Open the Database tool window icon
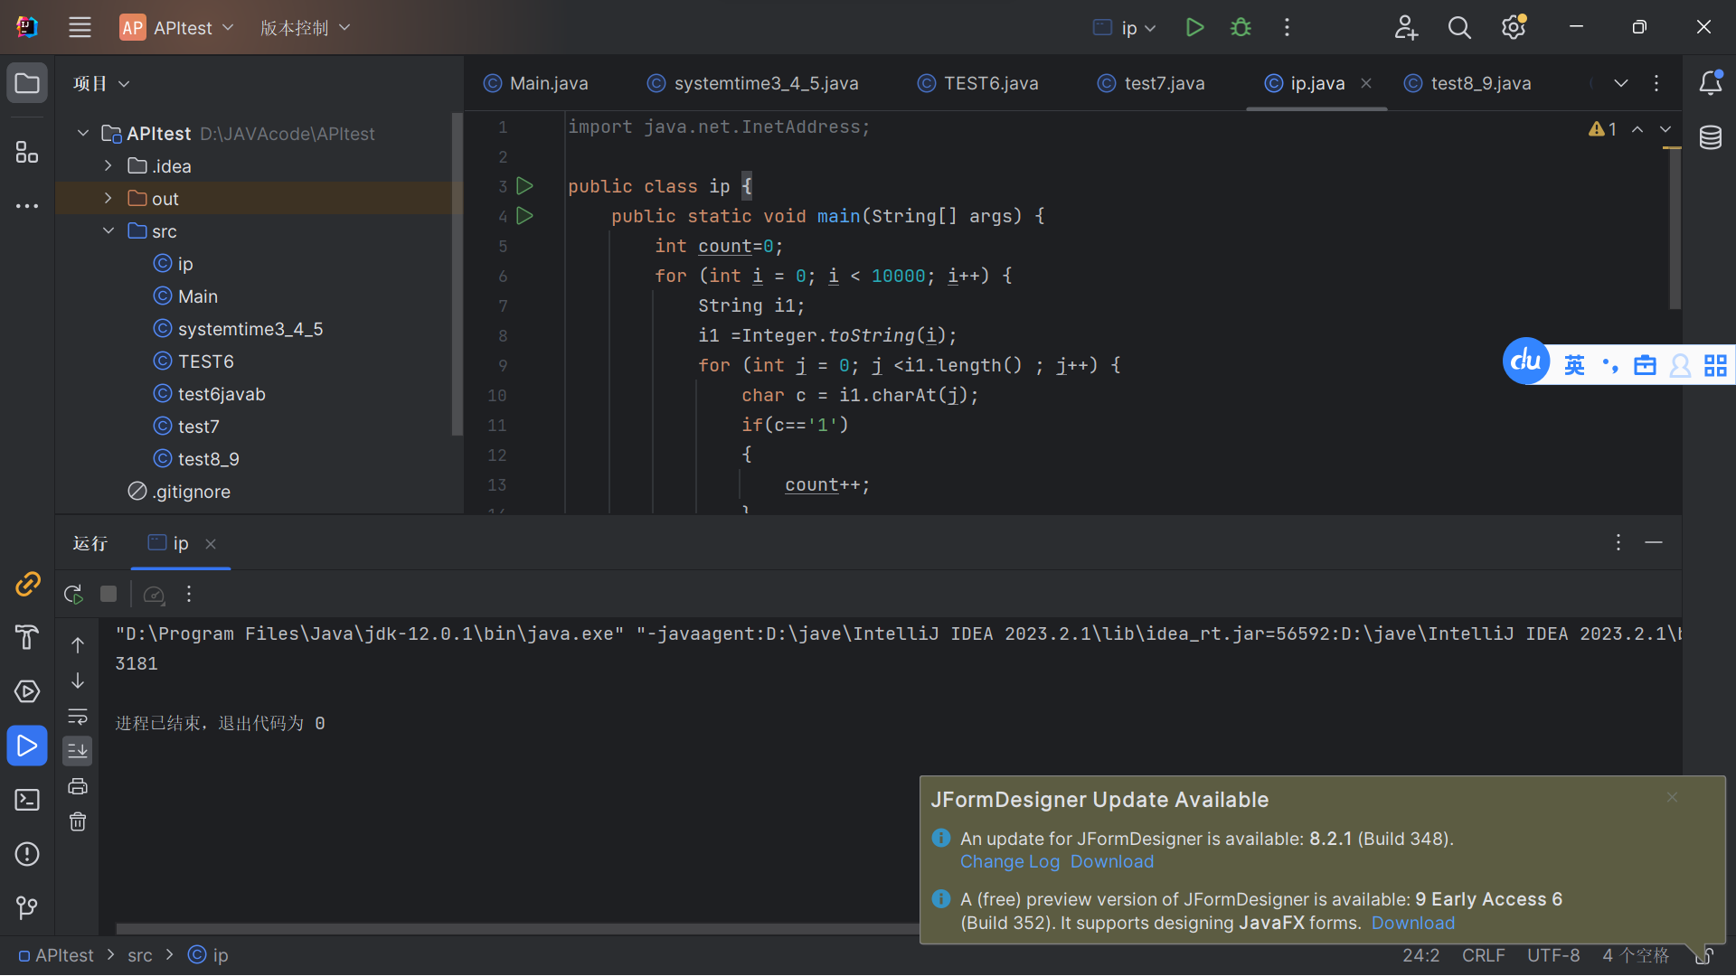Viewport: 1736px width, 976px height. point(1710,138)
